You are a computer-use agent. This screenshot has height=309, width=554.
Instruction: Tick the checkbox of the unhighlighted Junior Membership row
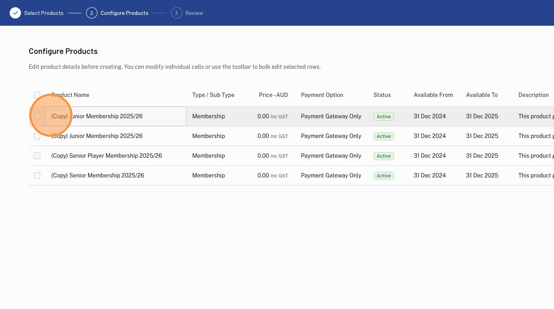[37, 136]
